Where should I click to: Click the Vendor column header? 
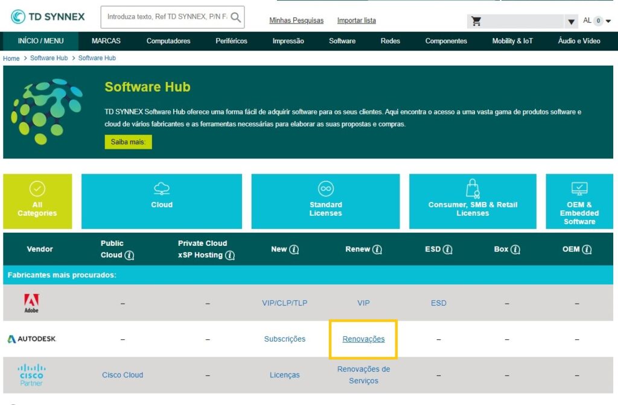(x=40, y=249)
